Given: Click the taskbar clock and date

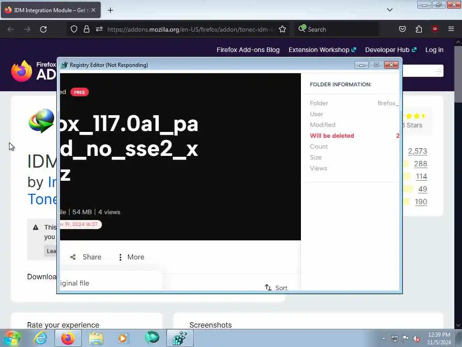Looking at the screenshot, I should coord(439,338).
